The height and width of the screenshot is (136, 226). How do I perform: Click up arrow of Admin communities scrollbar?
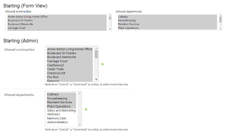[x=96, y=48]
